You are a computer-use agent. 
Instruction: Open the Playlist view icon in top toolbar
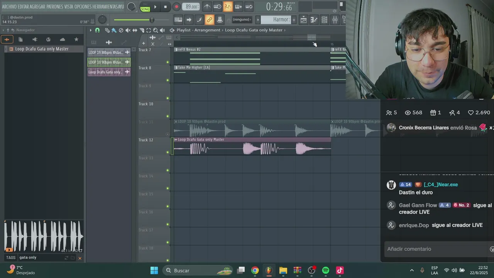tap(304, 20)
